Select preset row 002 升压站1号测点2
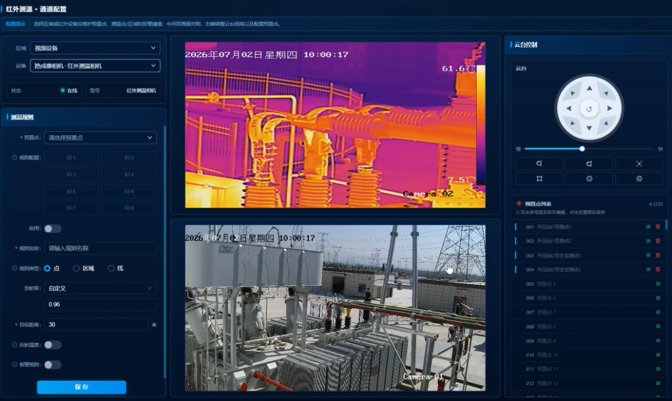This screenshot has width=672, height=401. pyautogui.click(x=587, y=241)
